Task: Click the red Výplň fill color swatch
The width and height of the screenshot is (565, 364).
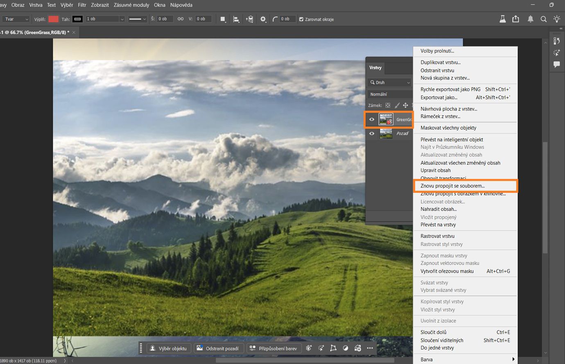Action: click(53, 19)
